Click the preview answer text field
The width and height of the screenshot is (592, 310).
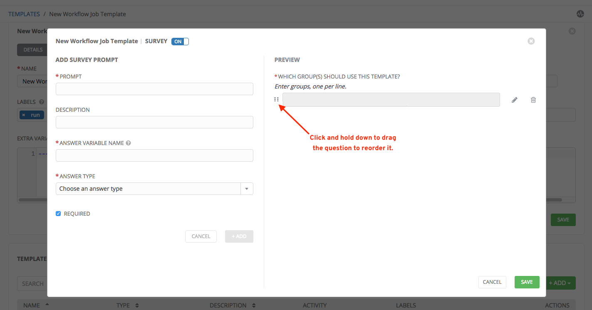(x=391, y=100)
